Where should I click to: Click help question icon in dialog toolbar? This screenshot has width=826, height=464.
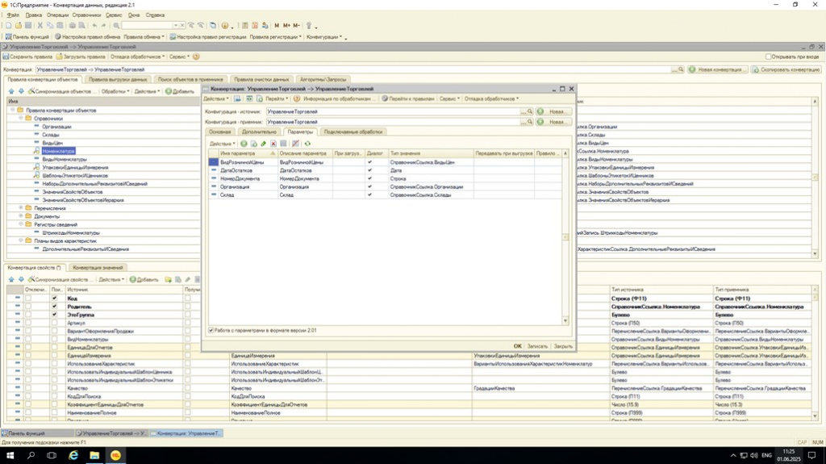coord(297,98)
